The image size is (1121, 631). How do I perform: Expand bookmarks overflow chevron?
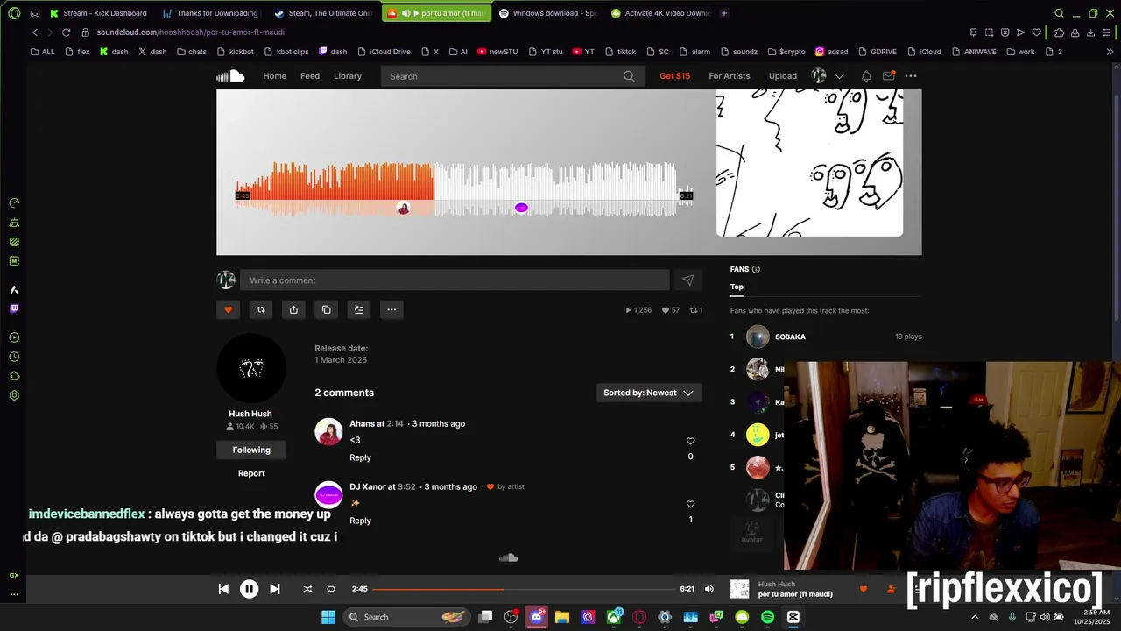1110,52
